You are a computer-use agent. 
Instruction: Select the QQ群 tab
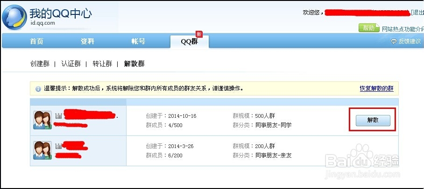tap(190, 41)
